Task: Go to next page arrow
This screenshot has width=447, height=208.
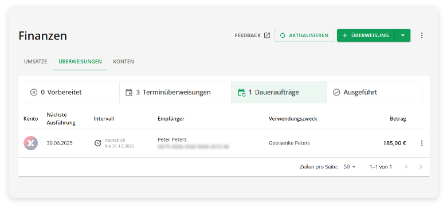Action: point(421,167)
